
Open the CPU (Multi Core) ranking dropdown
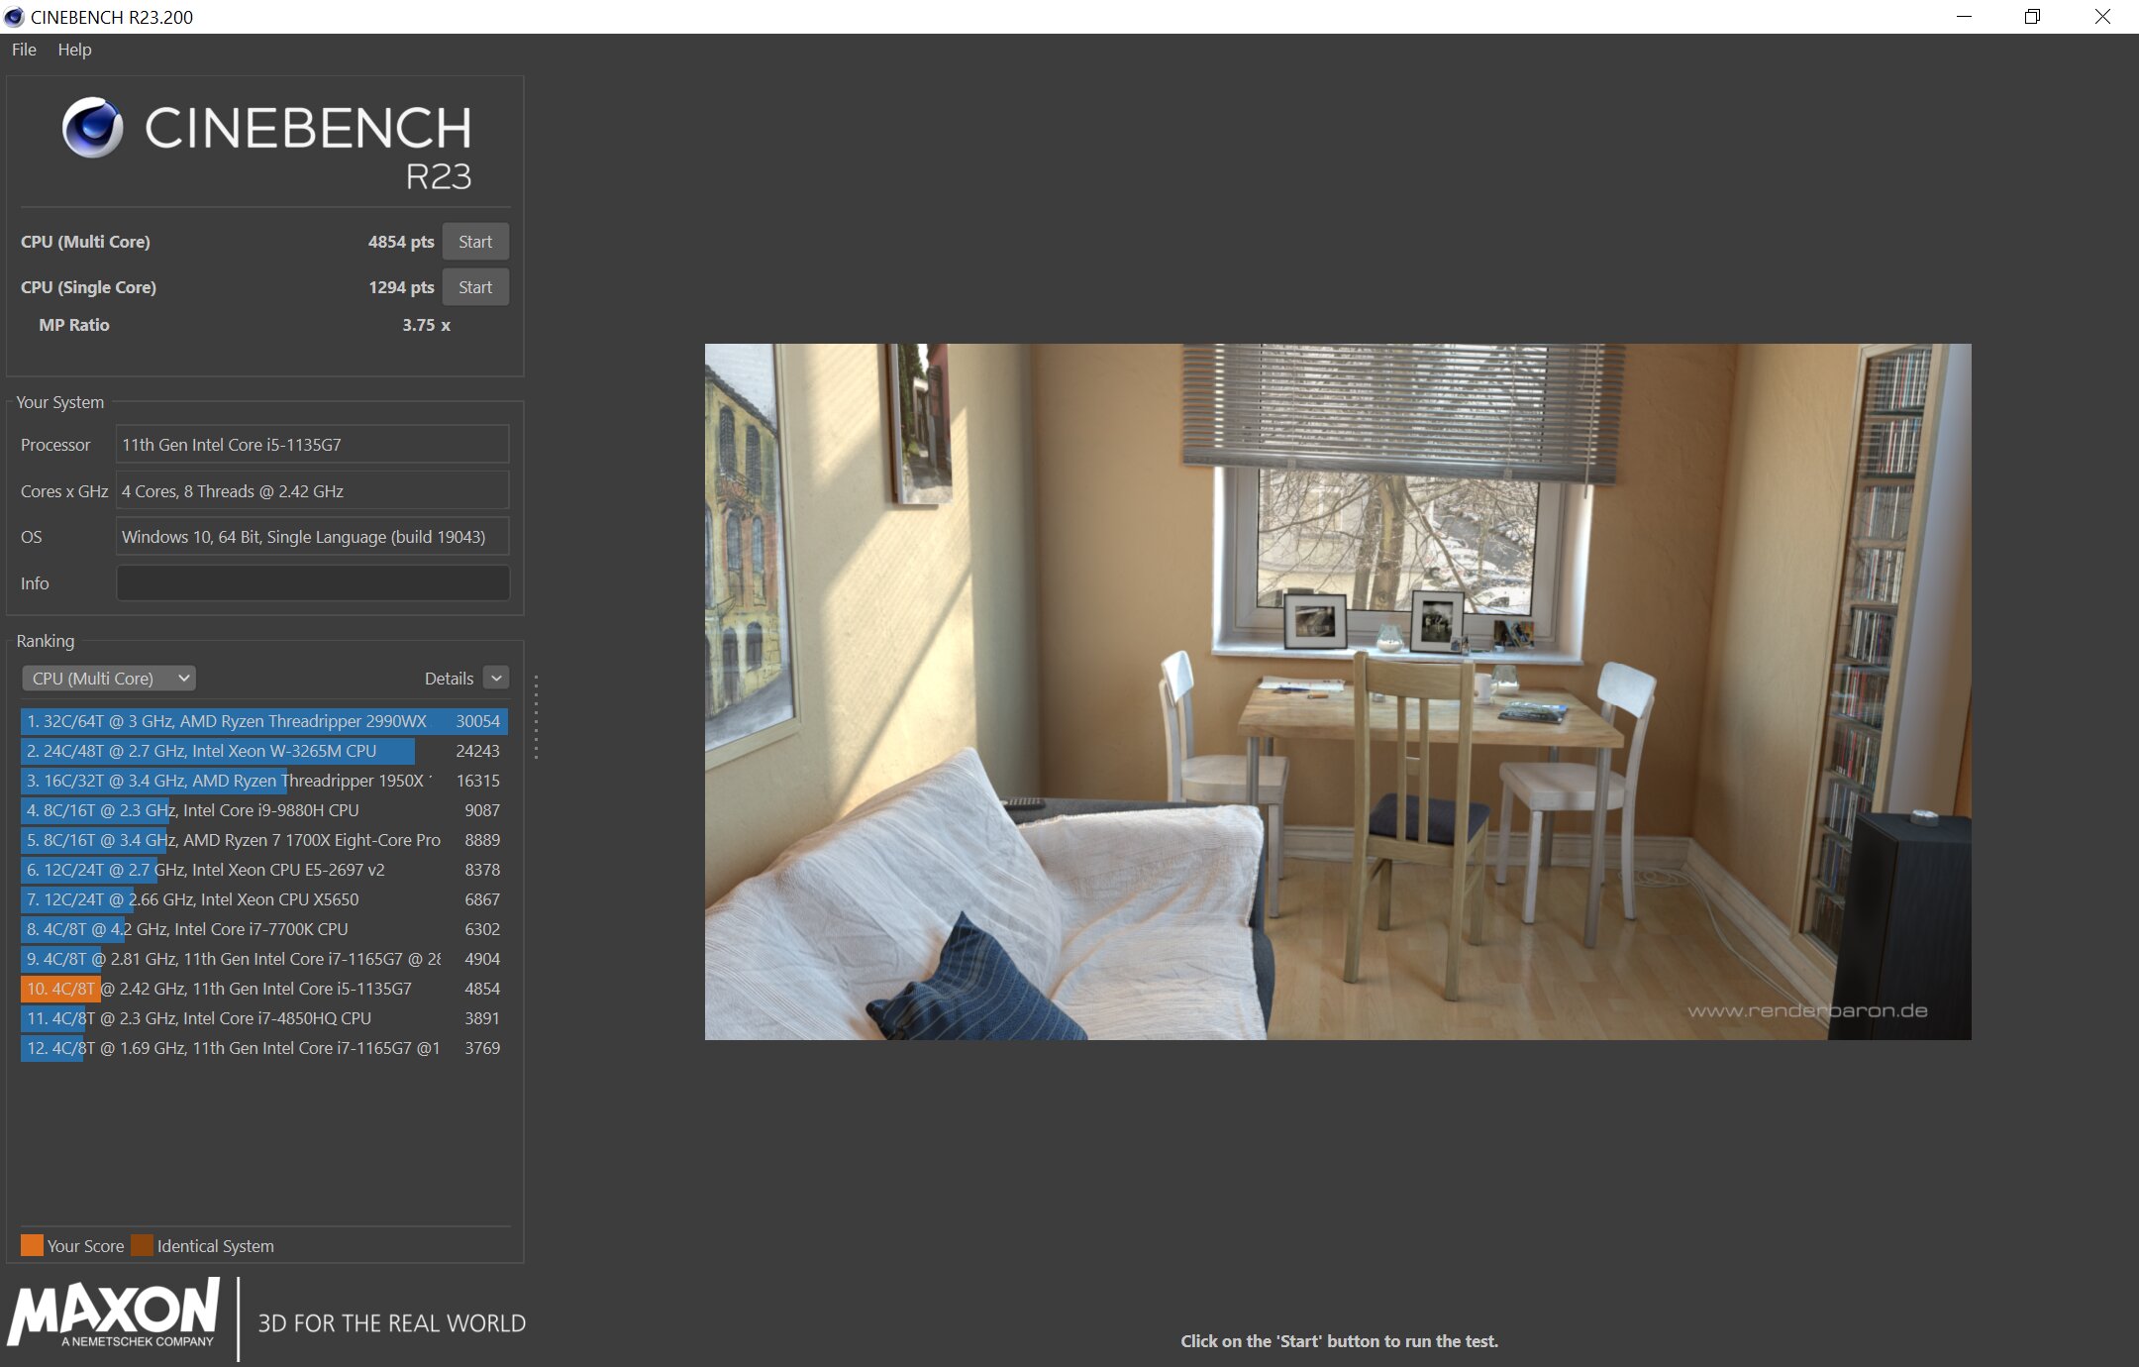pyautogui.click(x=109, y=679)
